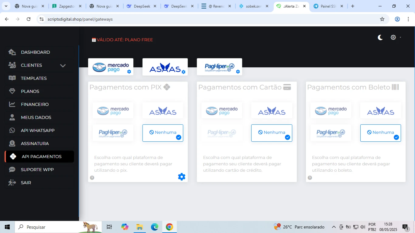Toggle dark mode moon icon
Screen dimensions: 415x233
(x=380, y=37)
